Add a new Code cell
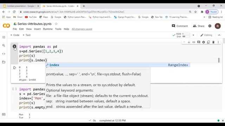 tap(15, 35)
